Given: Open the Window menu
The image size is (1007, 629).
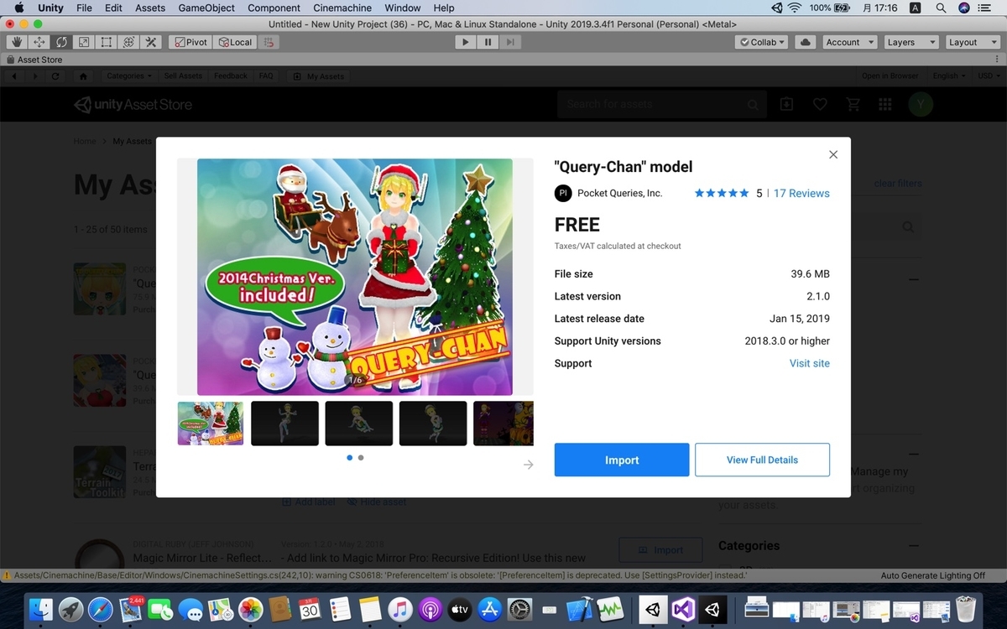Looking at the screenshot, I should click(x=403, y=8).
